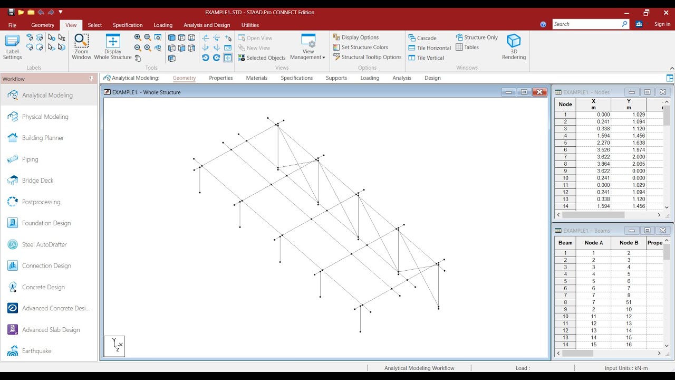Activate the Zoom Window tool
This screenshot has height=380, width=675.
(82, 47)
